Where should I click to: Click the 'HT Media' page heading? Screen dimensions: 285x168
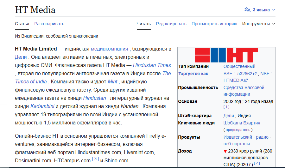click(x=35, y=10)
